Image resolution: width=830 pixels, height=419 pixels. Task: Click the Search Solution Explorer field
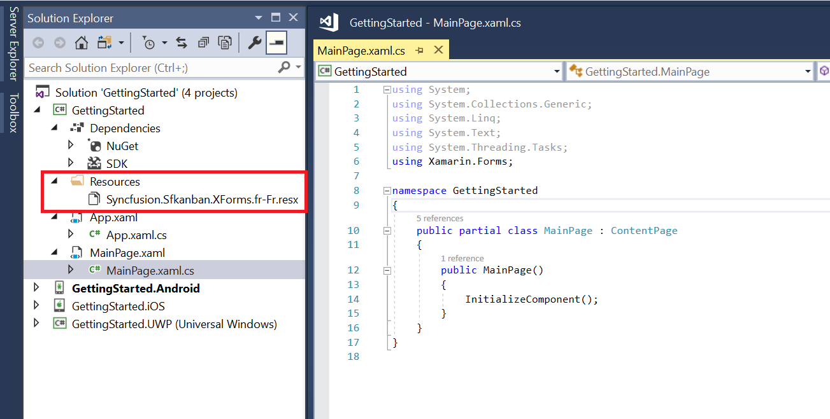point(150,67)
